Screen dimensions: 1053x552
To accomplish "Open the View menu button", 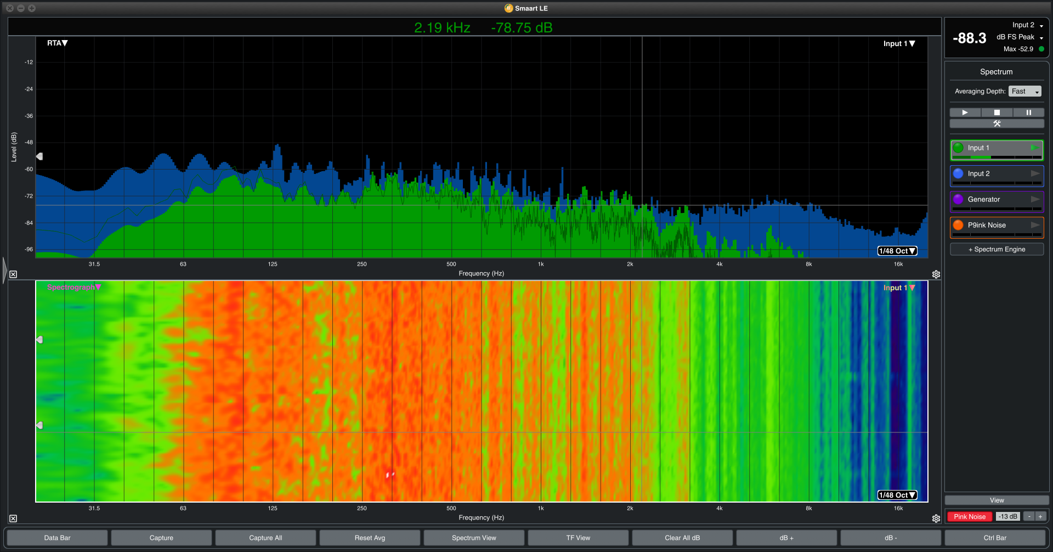I will (x=997, y=500).
